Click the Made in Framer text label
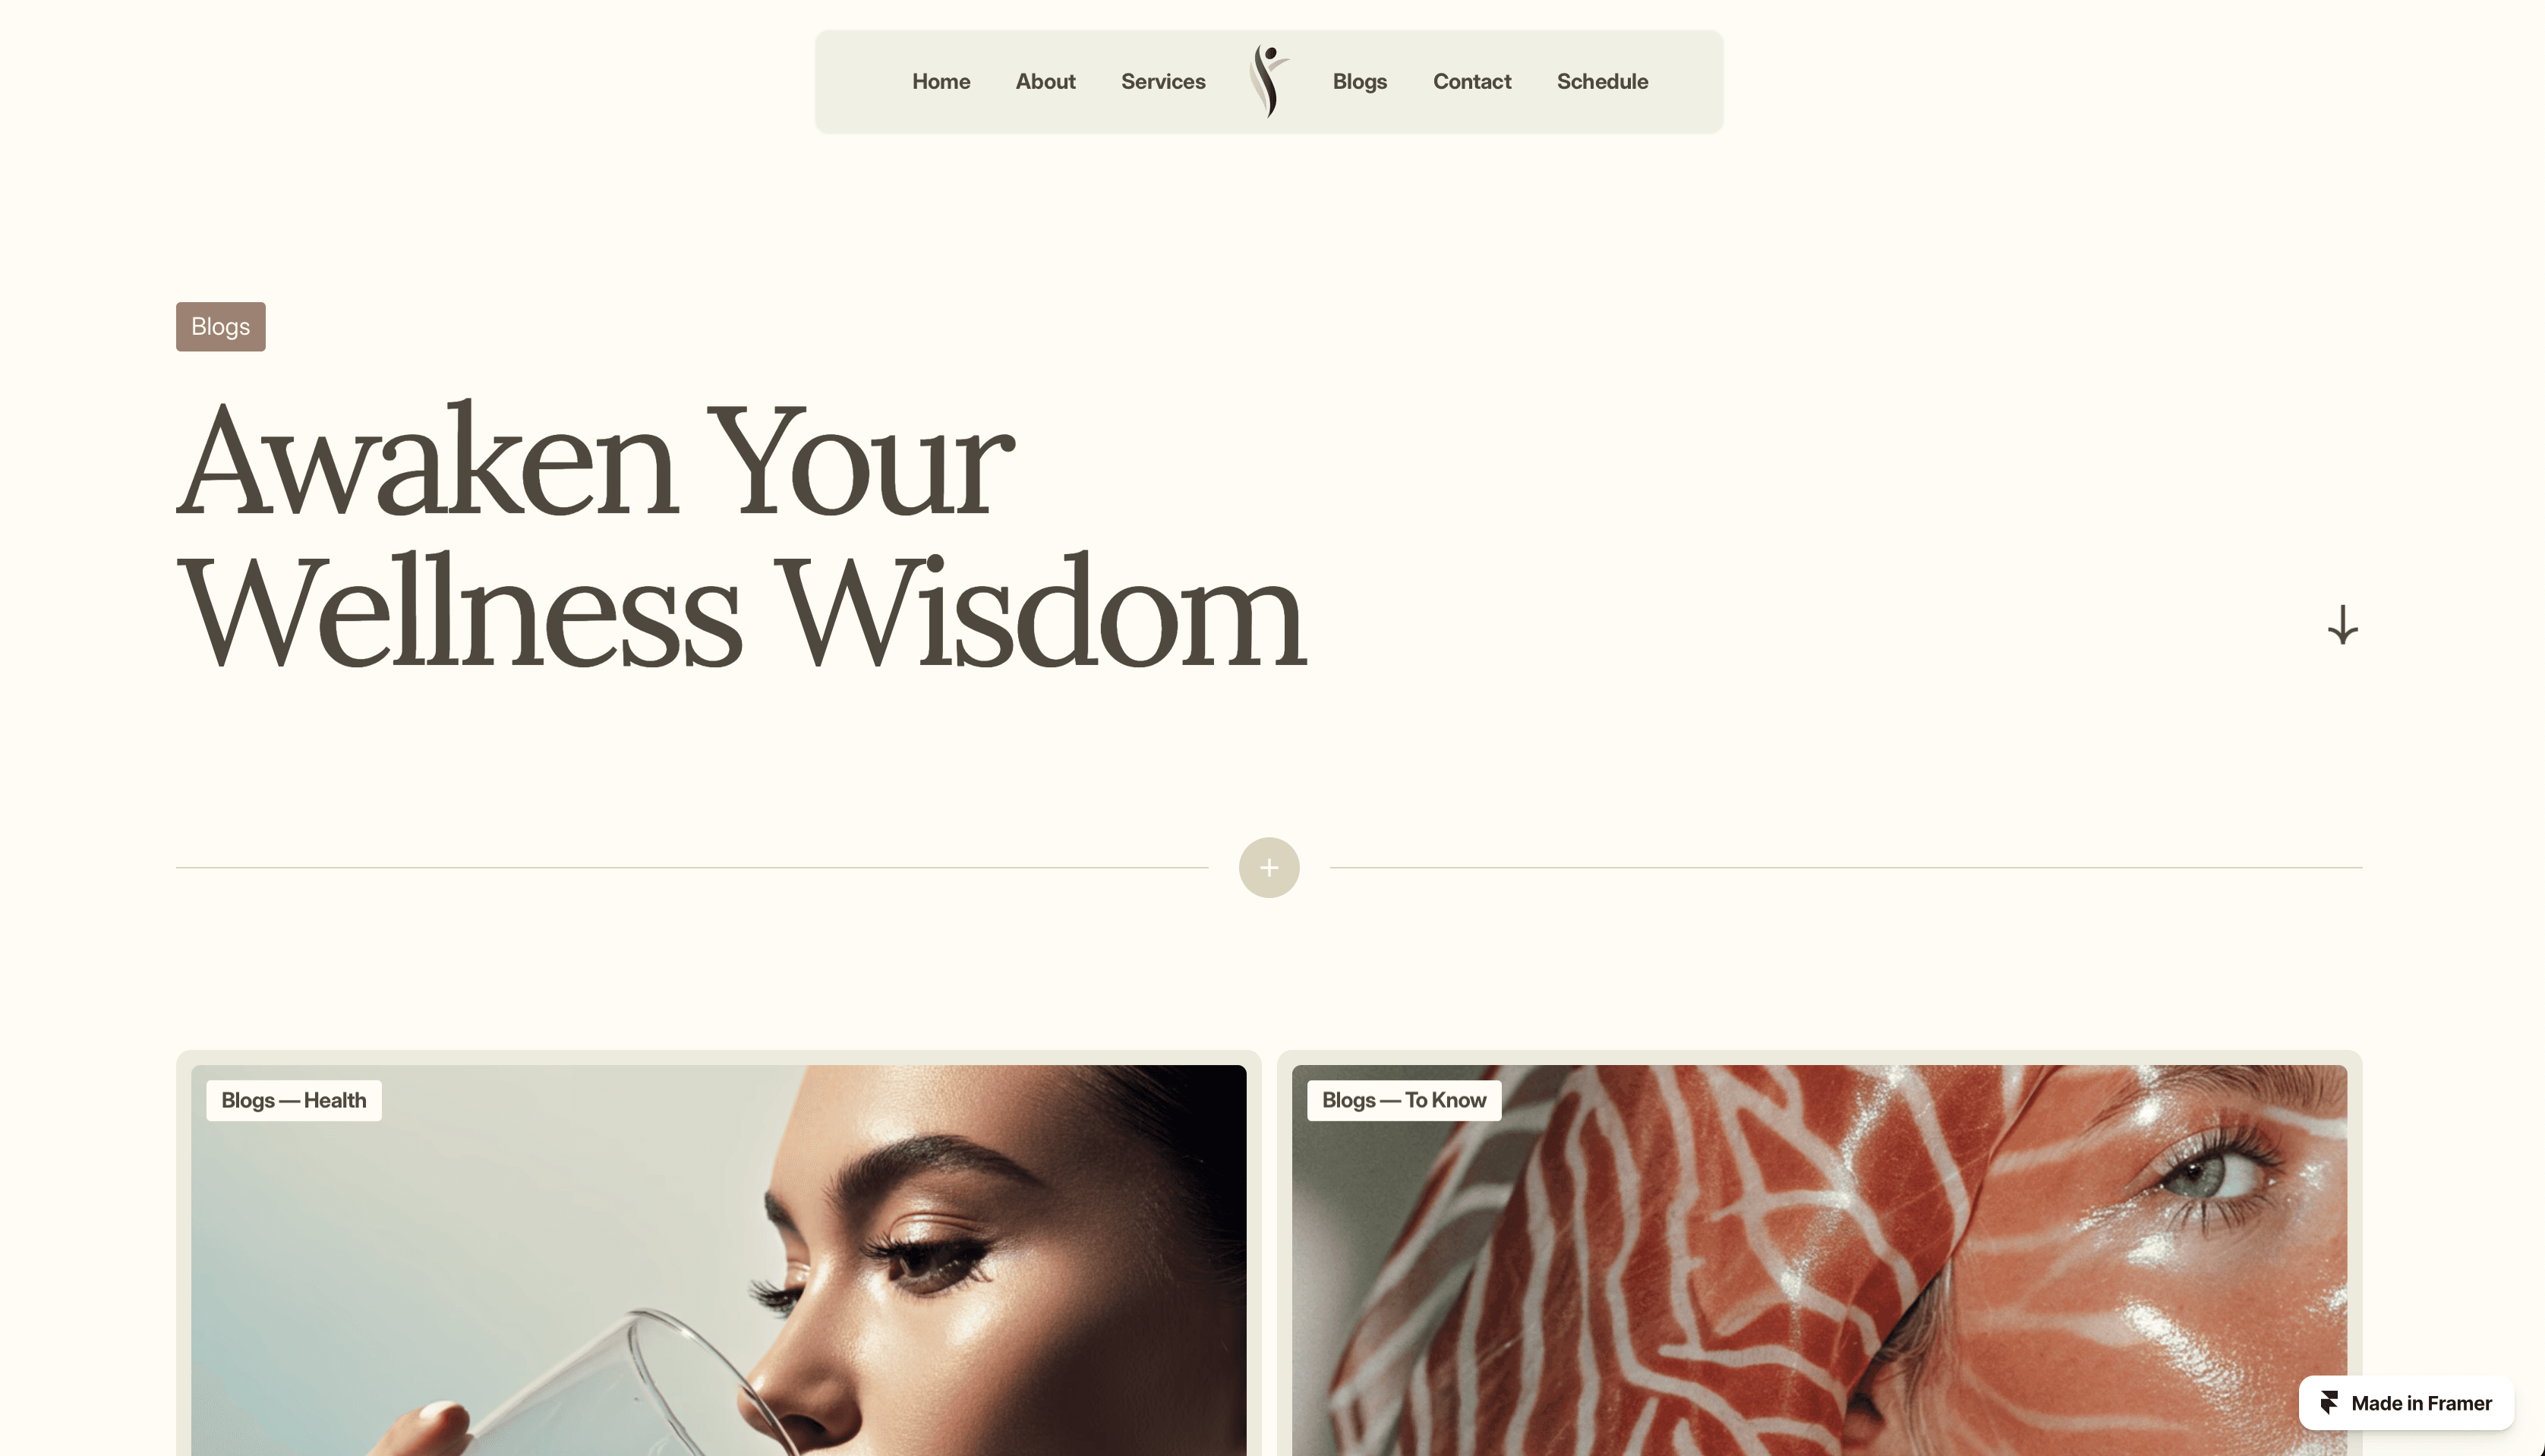Viewport: 2545px width, 1456px height. [x=2421, y=1403]
